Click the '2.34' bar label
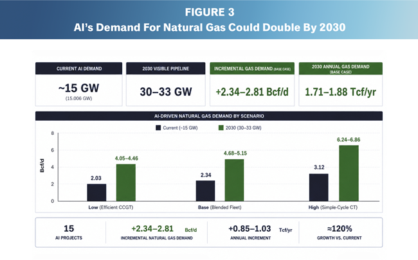418x260 pixels. 206,175
